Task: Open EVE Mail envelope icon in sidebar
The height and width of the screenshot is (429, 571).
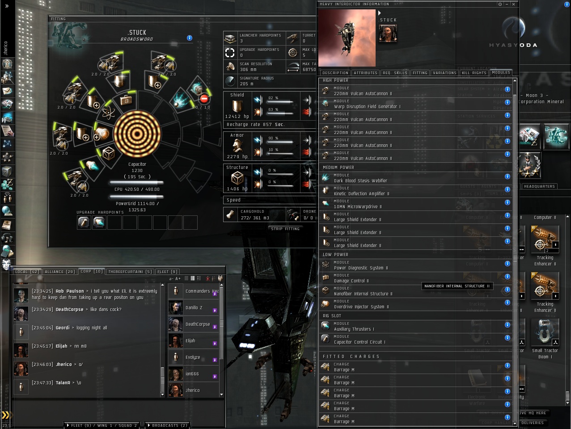Action: pyautogui.click(x=7, y=91)
